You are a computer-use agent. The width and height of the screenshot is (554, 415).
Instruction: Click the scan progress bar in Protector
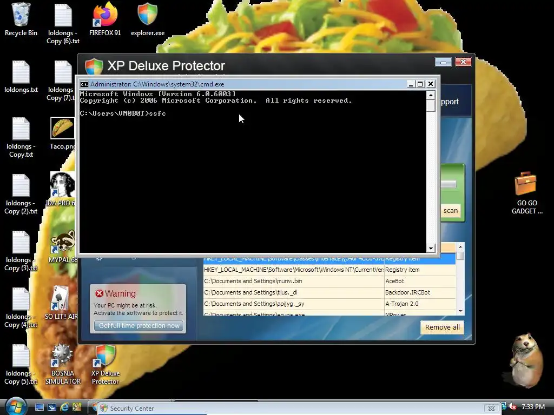(x=449, y=184)
